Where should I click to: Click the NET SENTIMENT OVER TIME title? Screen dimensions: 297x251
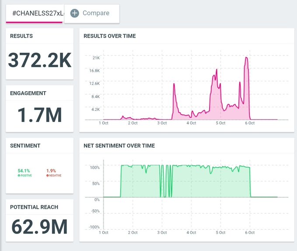coord(119,146)
